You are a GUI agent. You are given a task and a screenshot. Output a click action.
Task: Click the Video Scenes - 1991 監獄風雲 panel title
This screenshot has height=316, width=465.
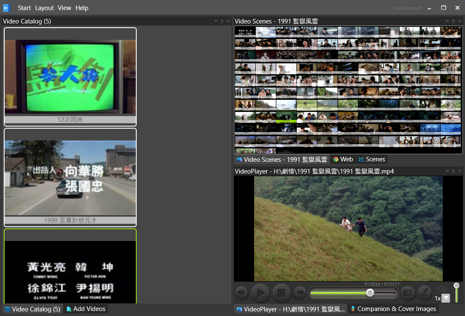276,21
